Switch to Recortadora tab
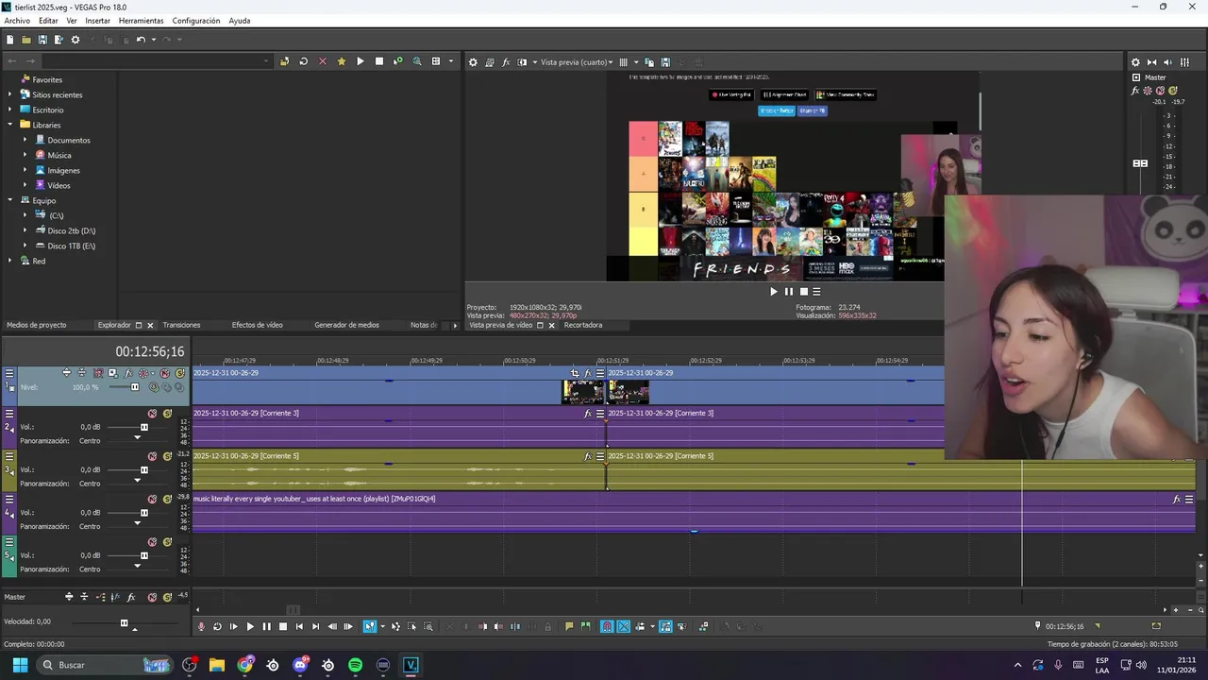The height and width of the screenshot is (680, 1208). coord(583,325)
